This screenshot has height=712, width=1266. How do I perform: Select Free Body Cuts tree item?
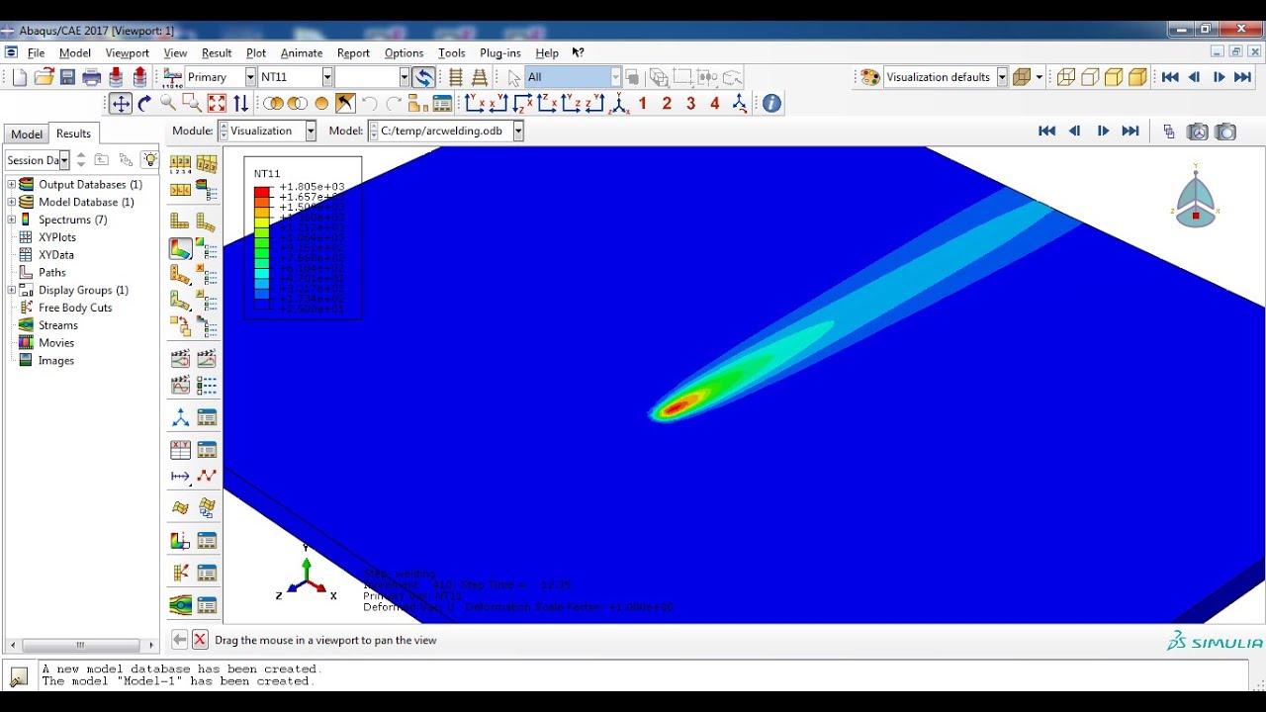point(74,308)
